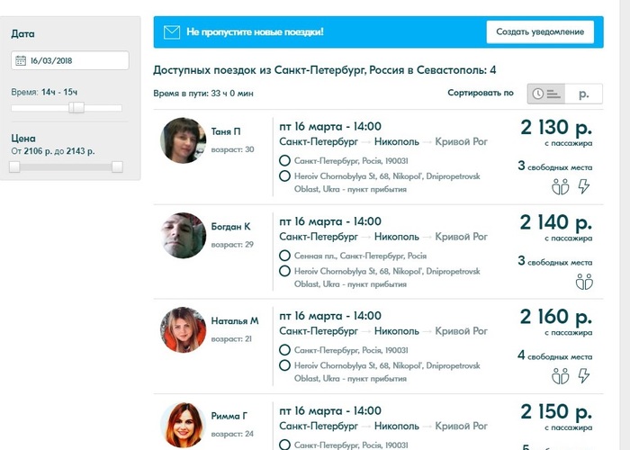
Task: Sort rides by departure time (clock toggle)
Action: point(545,93)
